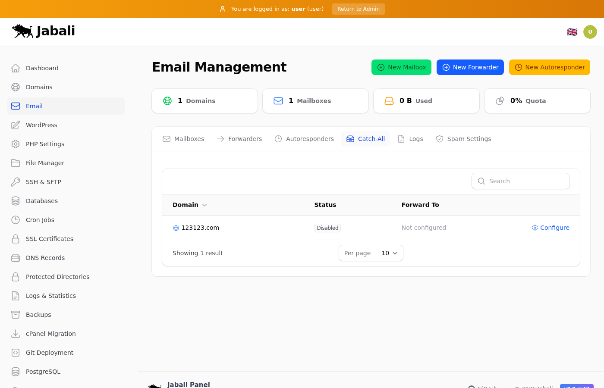
Task: Click the Dashboard home icon
Action: pos(16,68)
